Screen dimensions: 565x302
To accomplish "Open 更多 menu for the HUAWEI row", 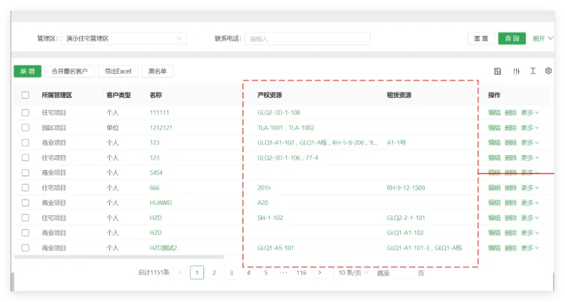I will (x=530, y=203).
